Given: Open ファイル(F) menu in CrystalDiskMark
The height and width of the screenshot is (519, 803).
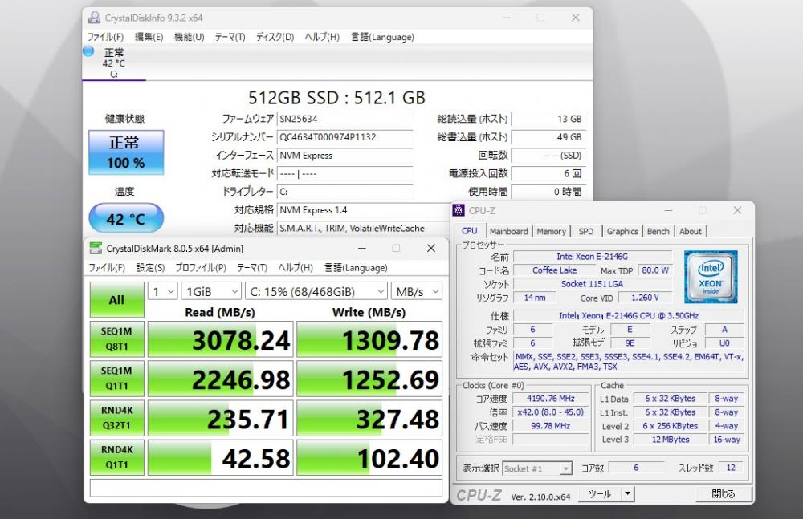Looking at the screenshot, I should point(107,268).
